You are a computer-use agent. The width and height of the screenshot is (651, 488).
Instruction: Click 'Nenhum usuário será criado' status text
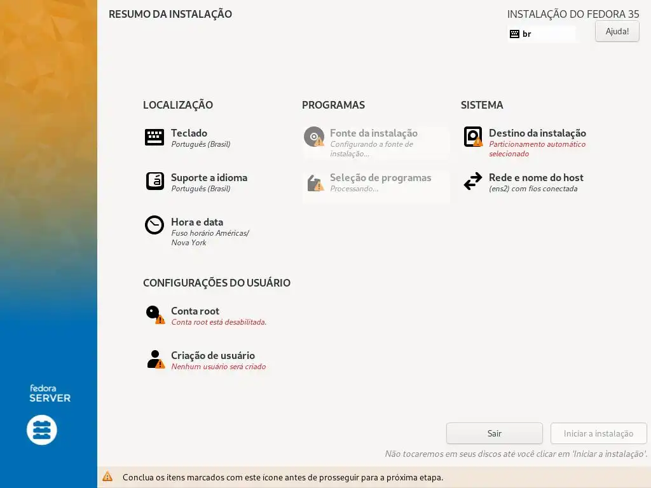tap(219, 367)
